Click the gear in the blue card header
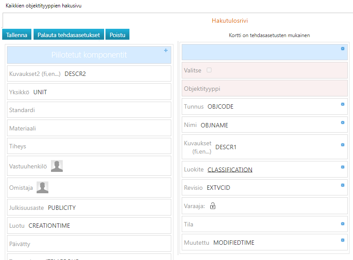This screenshot has width=353, height=260. click(x=343, y=49)
